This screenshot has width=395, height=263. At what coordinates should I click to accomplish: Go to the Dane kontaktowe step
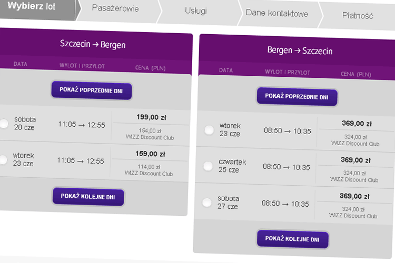coord(277,13)
